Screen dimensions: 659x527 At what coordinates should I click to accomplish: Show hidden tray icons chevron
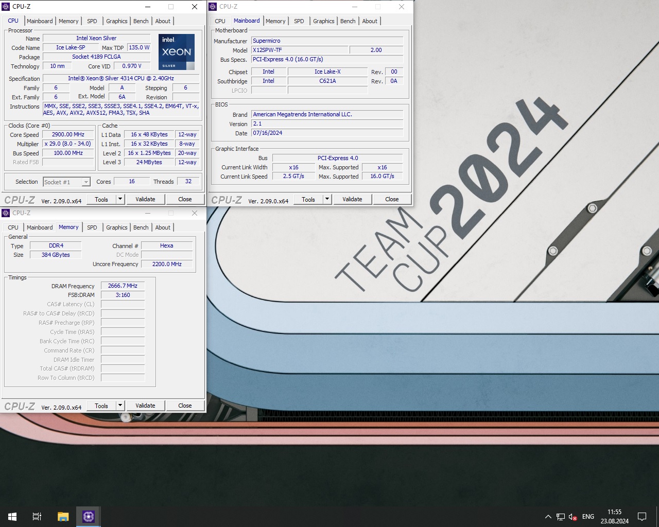(x=548, y=517)
